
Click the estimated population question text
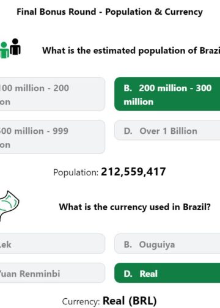(131, 51)
